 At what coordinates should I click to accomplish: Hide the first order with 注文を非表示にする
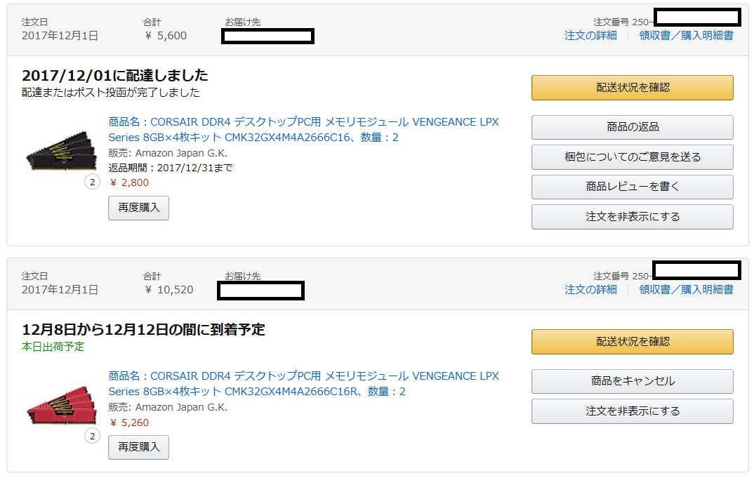[x=632, y=217]
